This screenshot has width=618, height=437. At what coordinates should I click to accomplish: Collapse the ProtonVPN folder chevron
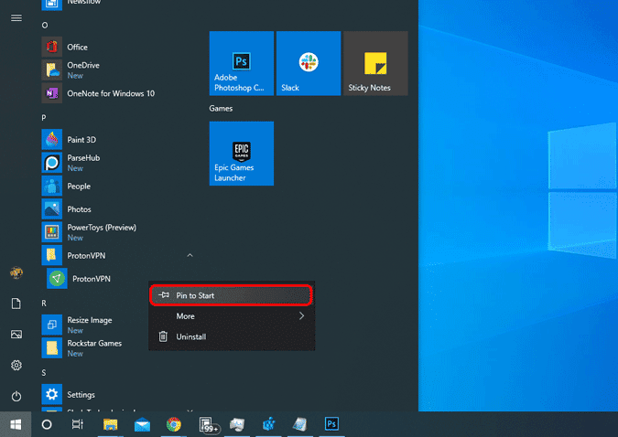click(x=190, y=255)
